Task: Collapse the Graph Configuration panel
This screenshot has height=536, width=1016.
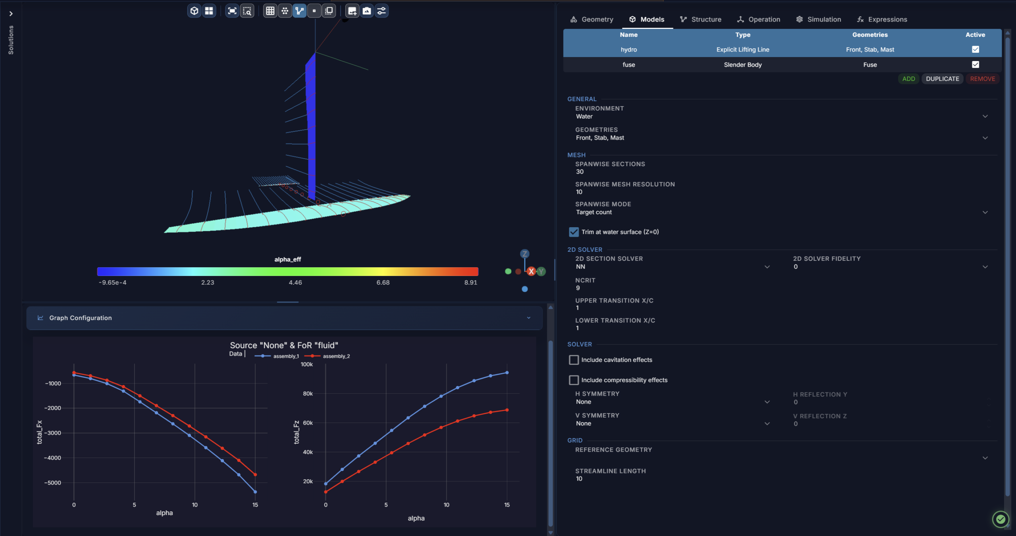Action: click(529, 318)
